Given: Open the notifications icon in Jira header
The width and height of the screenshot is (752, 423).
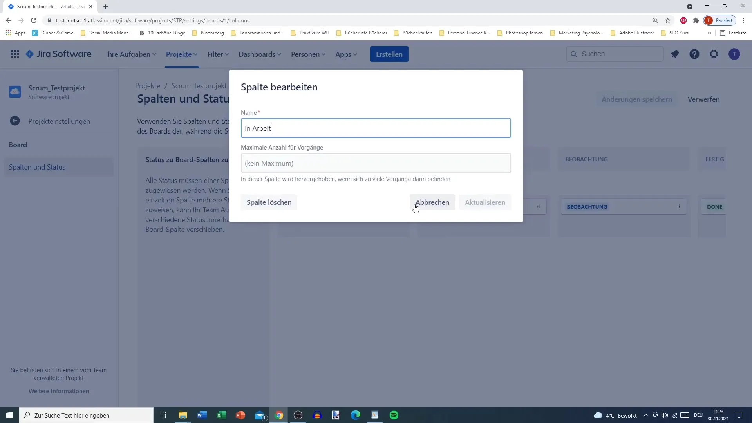Looking at the screenshot, I should (x=674, y=54).
